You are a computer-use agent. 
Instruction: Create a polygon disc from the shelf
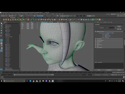pyautogui.click(x=17, y=20)
